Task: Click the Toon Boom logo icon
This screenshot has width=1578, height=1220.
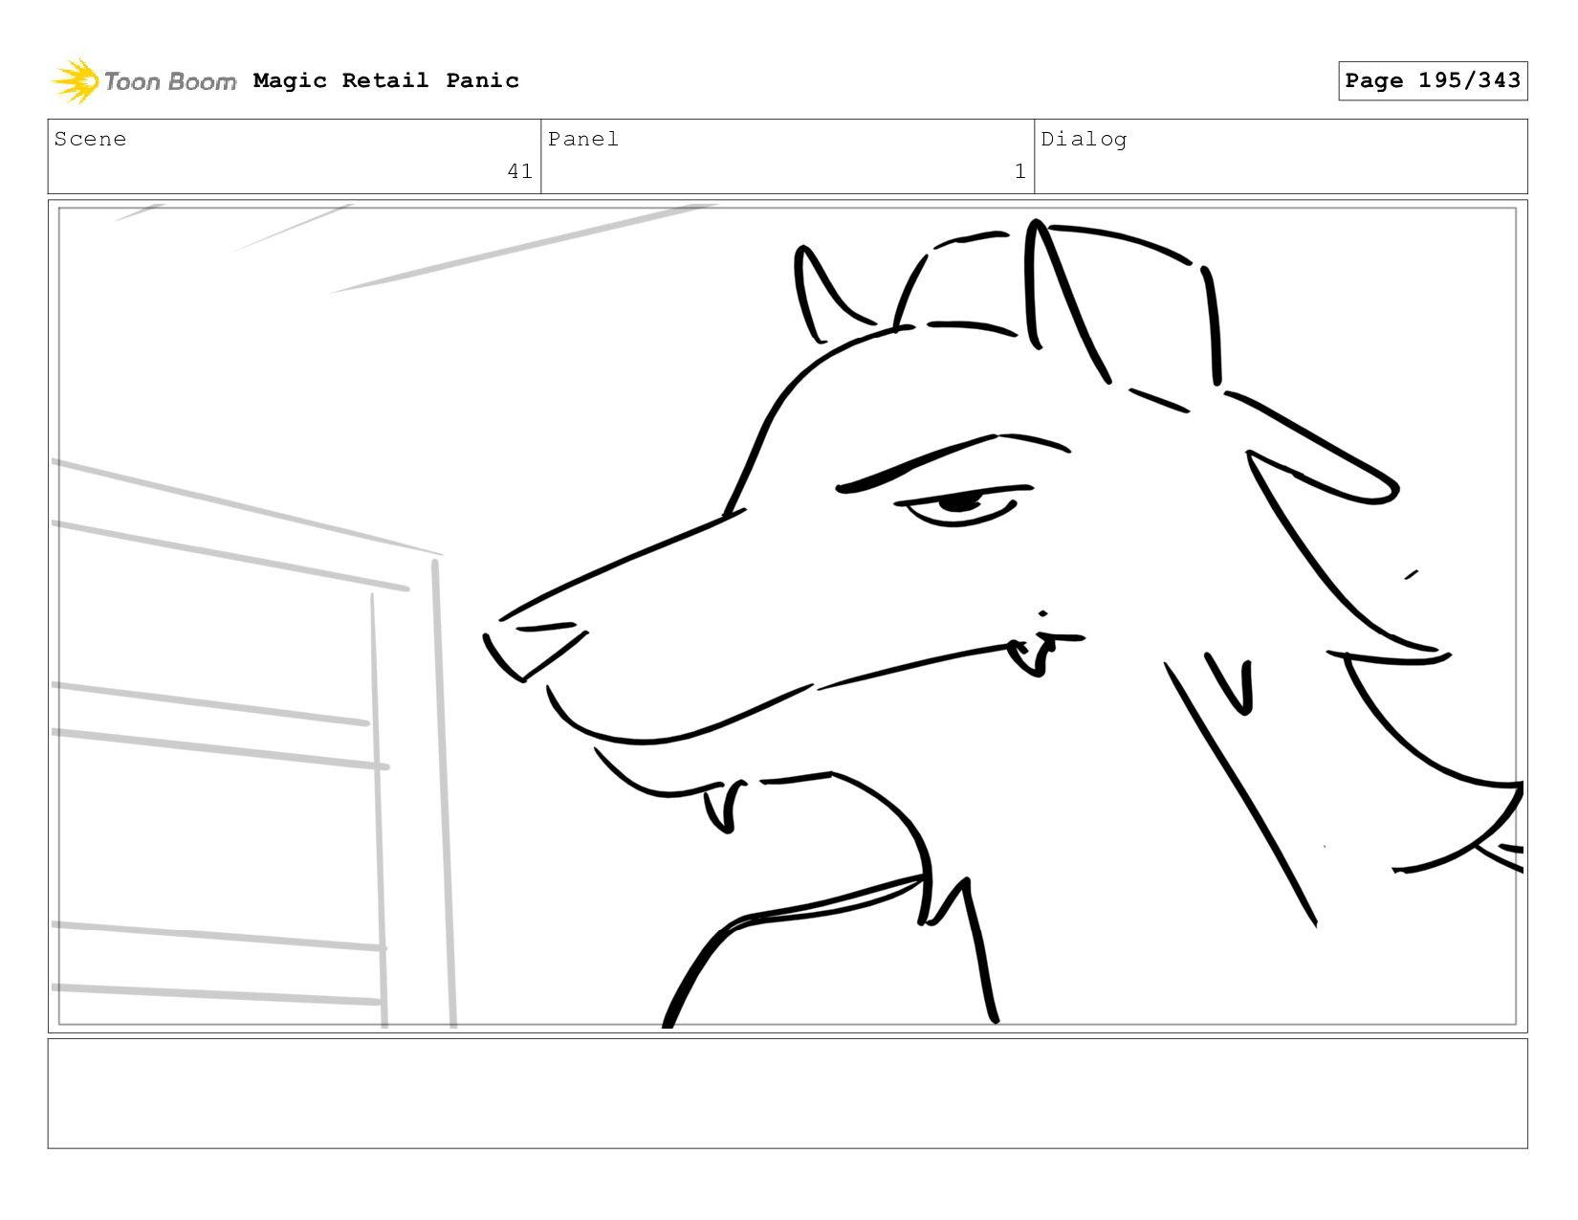Action: (x=76, y=81)
